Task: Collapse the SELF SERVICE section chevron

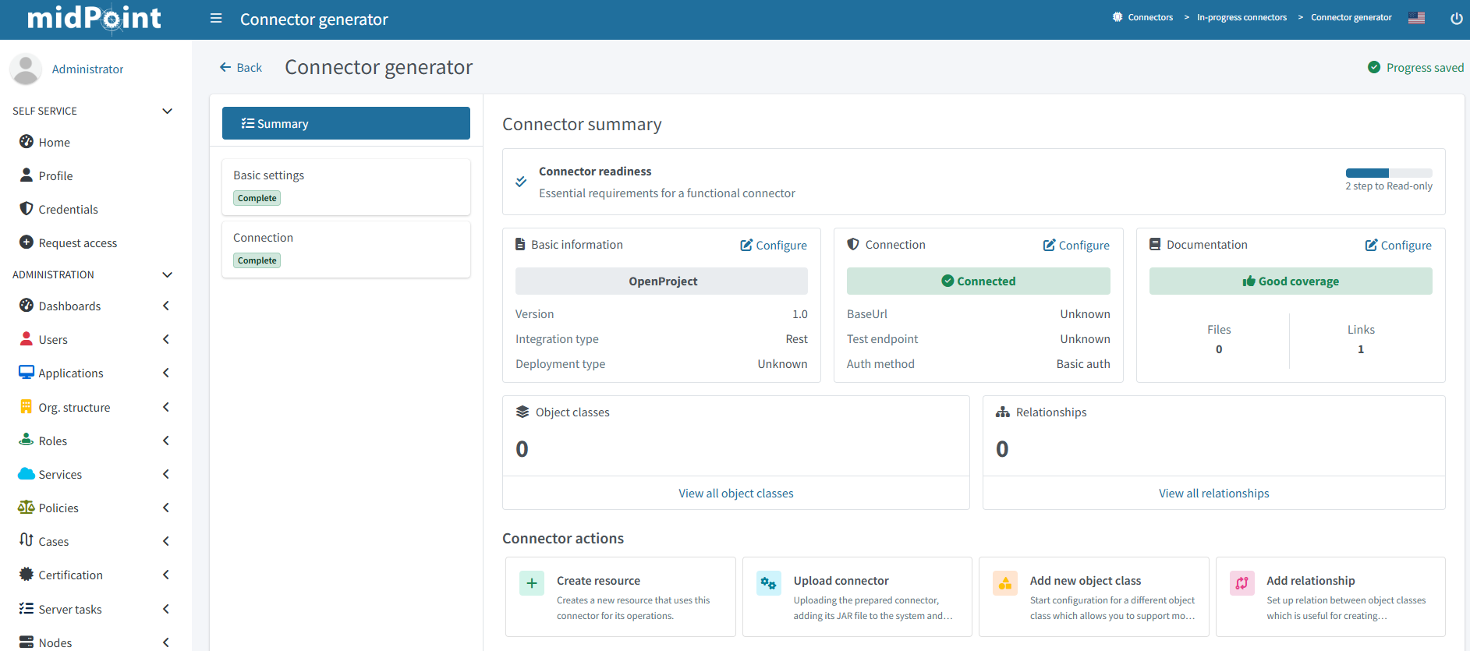Action: (x=167, y=111)
